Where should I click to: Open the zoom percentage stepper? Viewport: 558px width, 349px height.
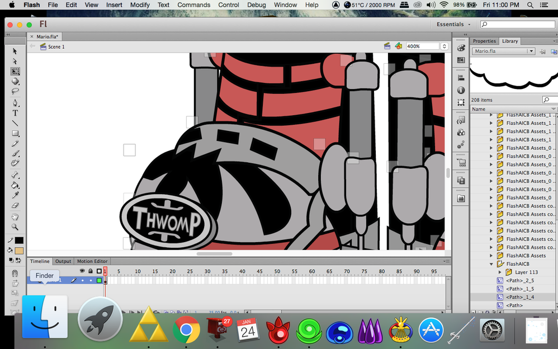pyautogui.click(x=444, y=46)
